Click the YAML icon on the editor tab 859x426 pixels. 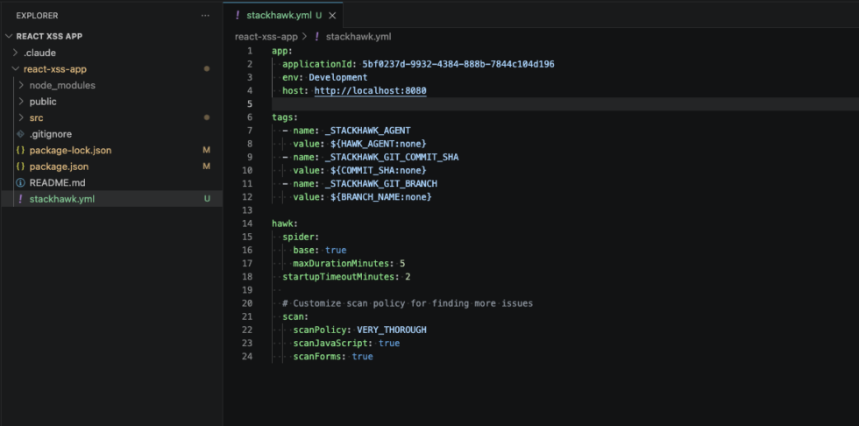238,15
